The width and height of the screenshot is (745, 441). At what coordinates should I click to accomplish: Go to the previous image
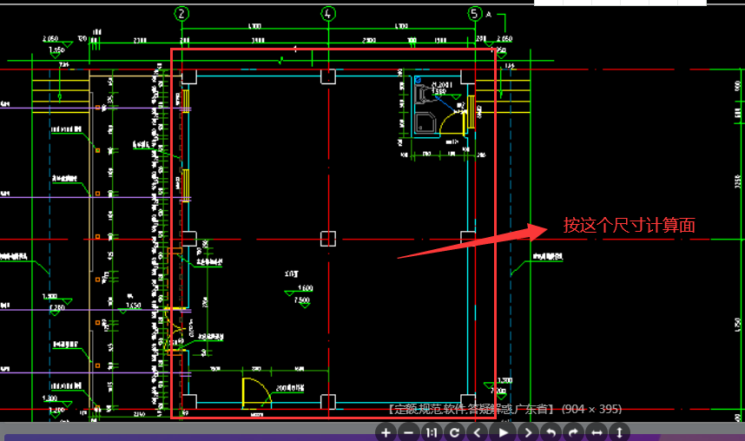click(x=478, y=433)
